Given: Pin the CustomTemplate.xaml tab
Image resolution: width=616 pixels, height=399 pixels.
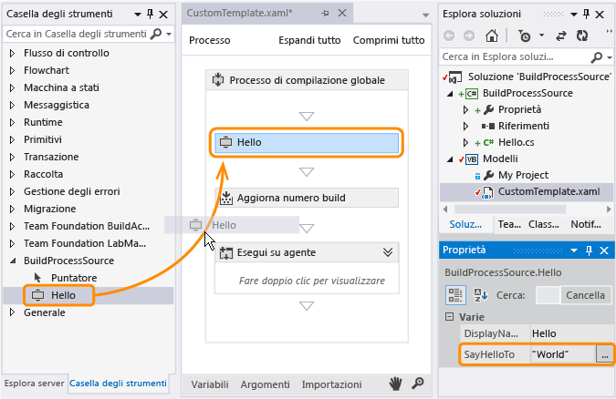Looking at the screenshot, I should 325,13.
